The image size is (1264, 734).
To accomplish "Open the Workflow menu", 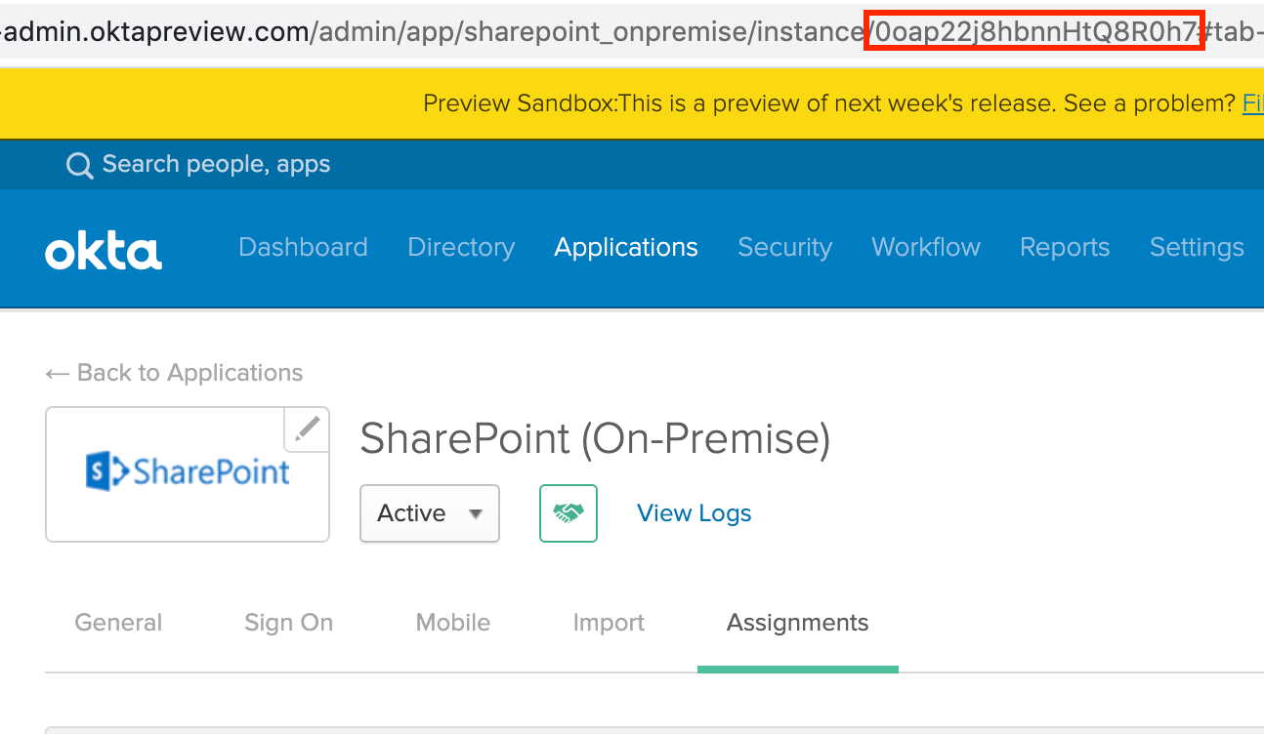I will [x=926, y=248].
